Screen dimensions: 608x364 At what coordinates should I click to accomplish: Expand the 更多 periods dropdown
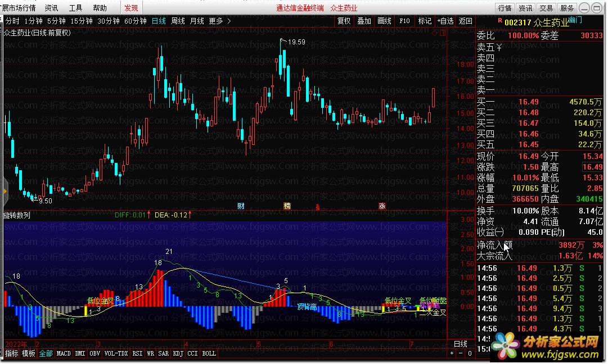[x=219, y=21]
